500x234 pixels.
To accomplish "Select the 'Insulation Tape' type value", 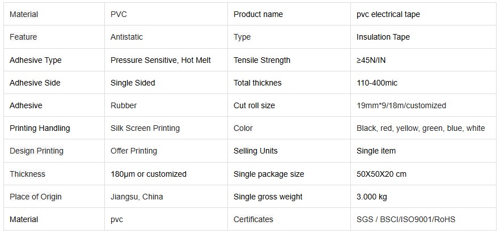I will pyautogui.click(x=383, y=37).
